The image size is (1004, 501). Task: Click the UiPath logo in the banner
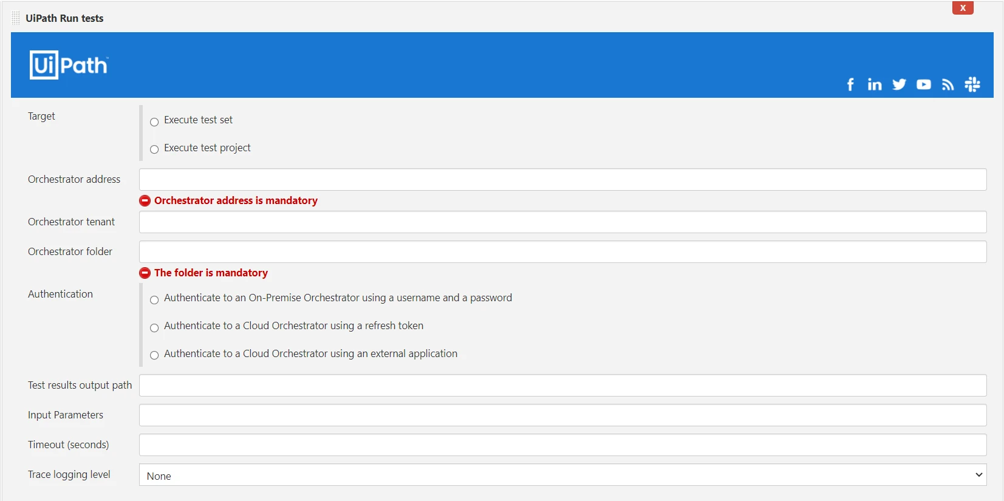(x=69, y=65)
